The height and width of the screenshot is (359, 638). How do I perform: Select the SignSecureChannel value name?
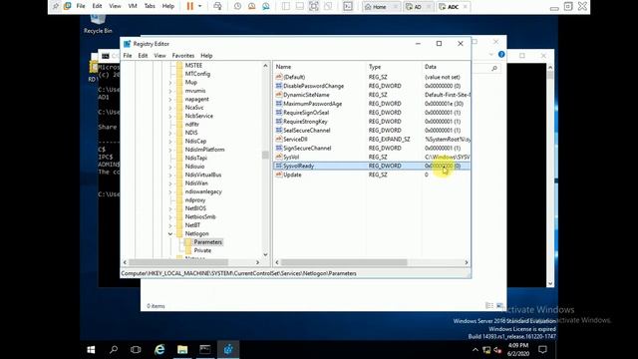[307, 149]
